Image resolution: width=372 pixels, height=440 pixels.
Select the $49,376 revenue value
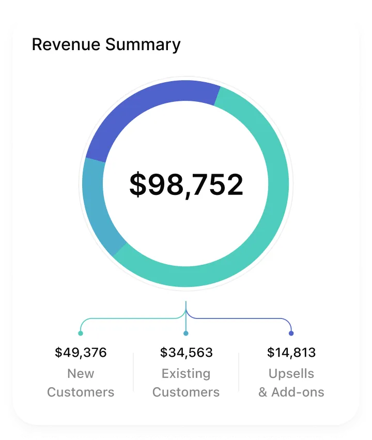click(81, 353)
